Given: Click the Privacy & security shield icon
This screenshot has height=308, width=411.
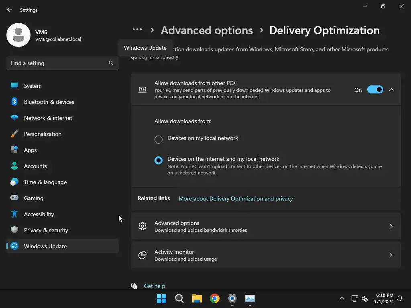Looking at the screenshot, I should click(14, 230).
